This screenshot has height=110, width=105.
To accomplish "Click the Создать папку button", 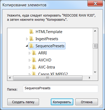I will [x=23, y=102].
